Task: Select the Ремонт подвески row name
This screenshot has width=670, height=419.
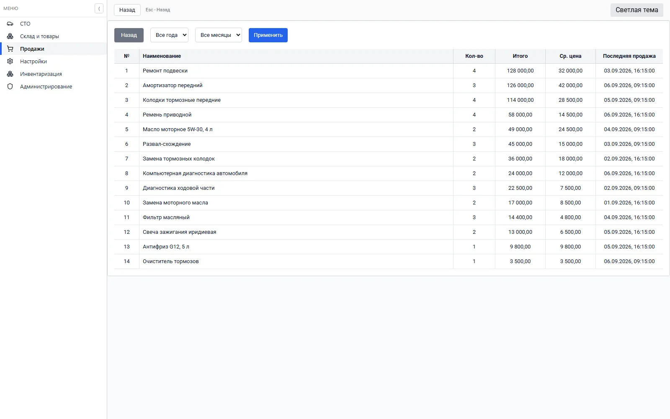Action: coord(165,71)
